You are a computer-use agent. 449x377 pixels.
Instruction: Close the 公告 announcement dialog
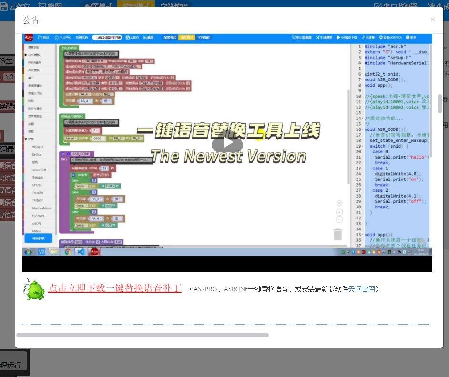(x=432, y=20)
